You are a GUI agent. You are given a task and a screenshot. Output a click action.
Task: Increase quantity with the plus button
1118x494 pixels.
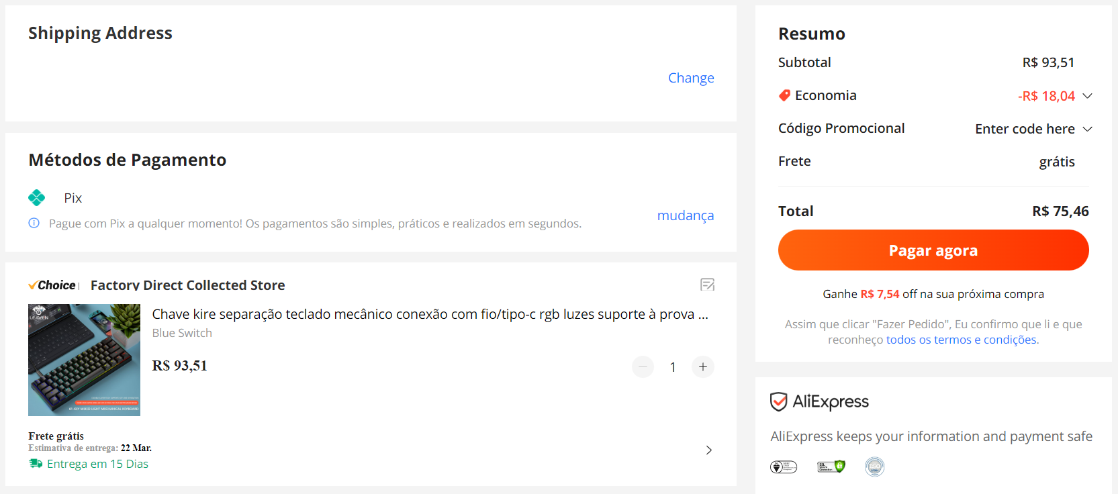click(x=703, y=366)
